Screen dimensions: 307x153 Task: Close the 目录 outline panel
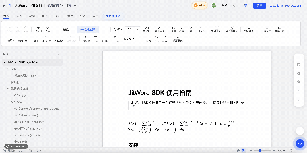point(59,54)
